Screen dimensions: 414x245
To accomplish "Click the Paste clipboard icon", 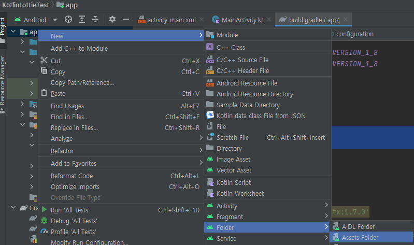I will pyautogui.click(x=44, y=93).
